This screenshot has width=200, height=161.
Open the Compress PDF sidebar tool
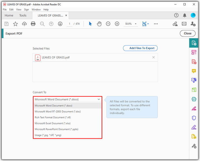point(194,99)
